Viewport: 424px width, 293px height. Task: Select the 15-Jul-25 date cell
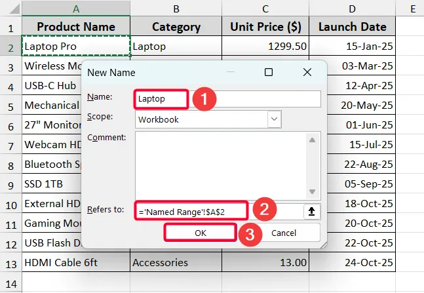(x=361, y=144)
